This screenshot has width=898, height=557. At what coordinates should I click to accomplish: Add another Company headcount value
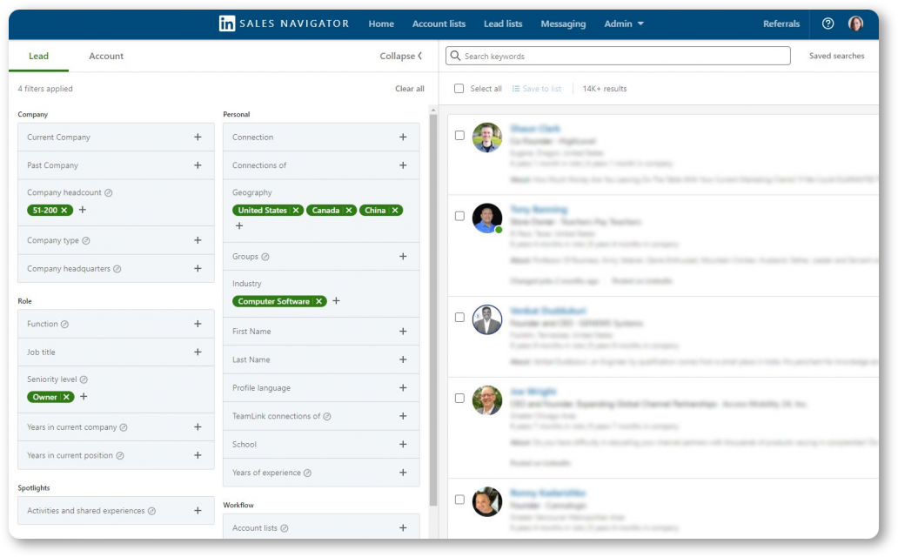pos(83,210)
